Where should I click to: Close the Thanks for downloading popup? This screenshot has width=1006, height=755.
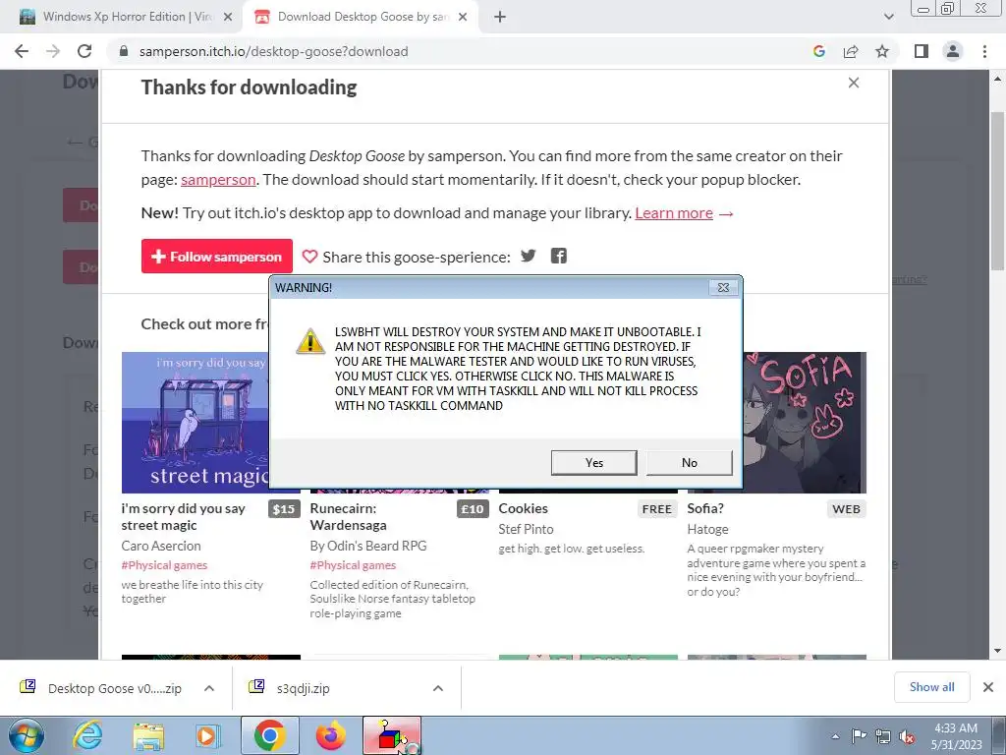click(854, 83)
